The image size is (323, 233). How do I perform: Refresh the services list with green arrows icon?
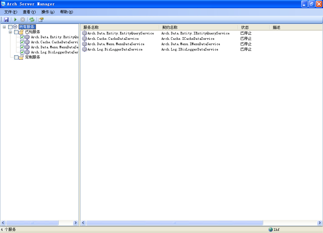pos(32,20)
